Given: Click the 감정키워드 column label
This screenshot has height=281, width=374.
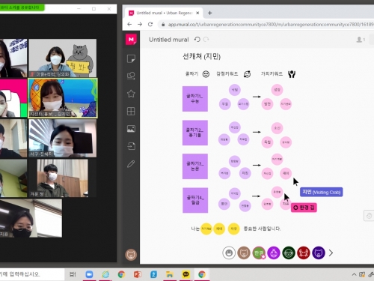Looking at the screenshot, I should pos(227,74).
